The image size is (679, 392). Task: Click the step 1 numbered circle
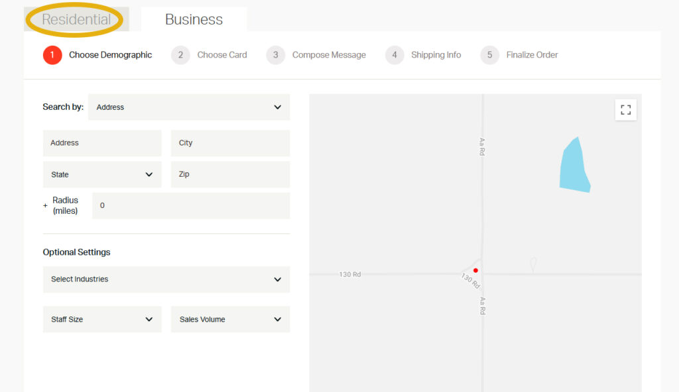[x=52, y=55]
